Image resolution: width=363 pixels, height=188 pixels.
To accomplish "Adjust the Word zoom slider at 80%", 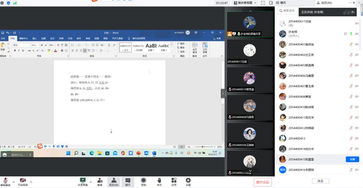I will click(x=203, y=147).
